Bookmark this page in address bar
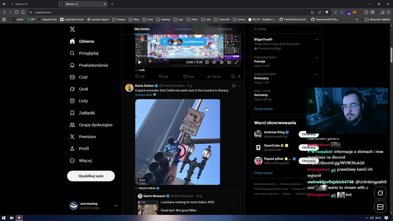The width and height of the screenshot is (393, 221). point(23,12)
